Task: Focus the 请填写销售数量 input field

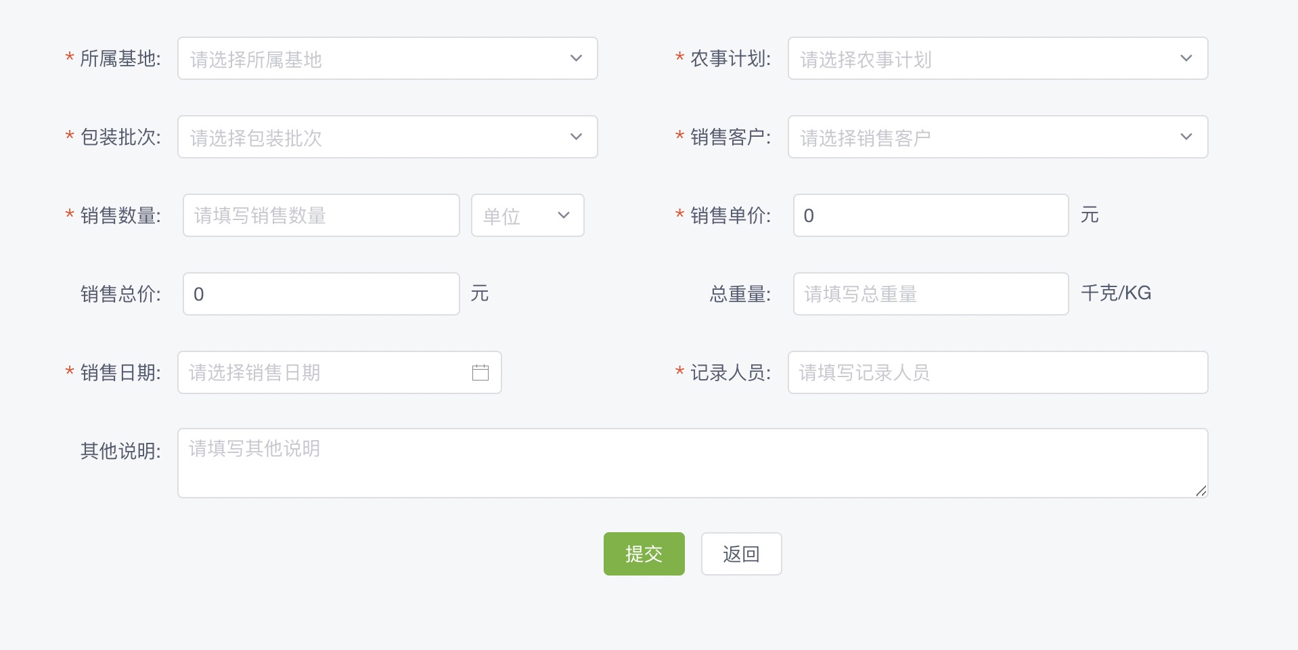Action: point(321,215)
